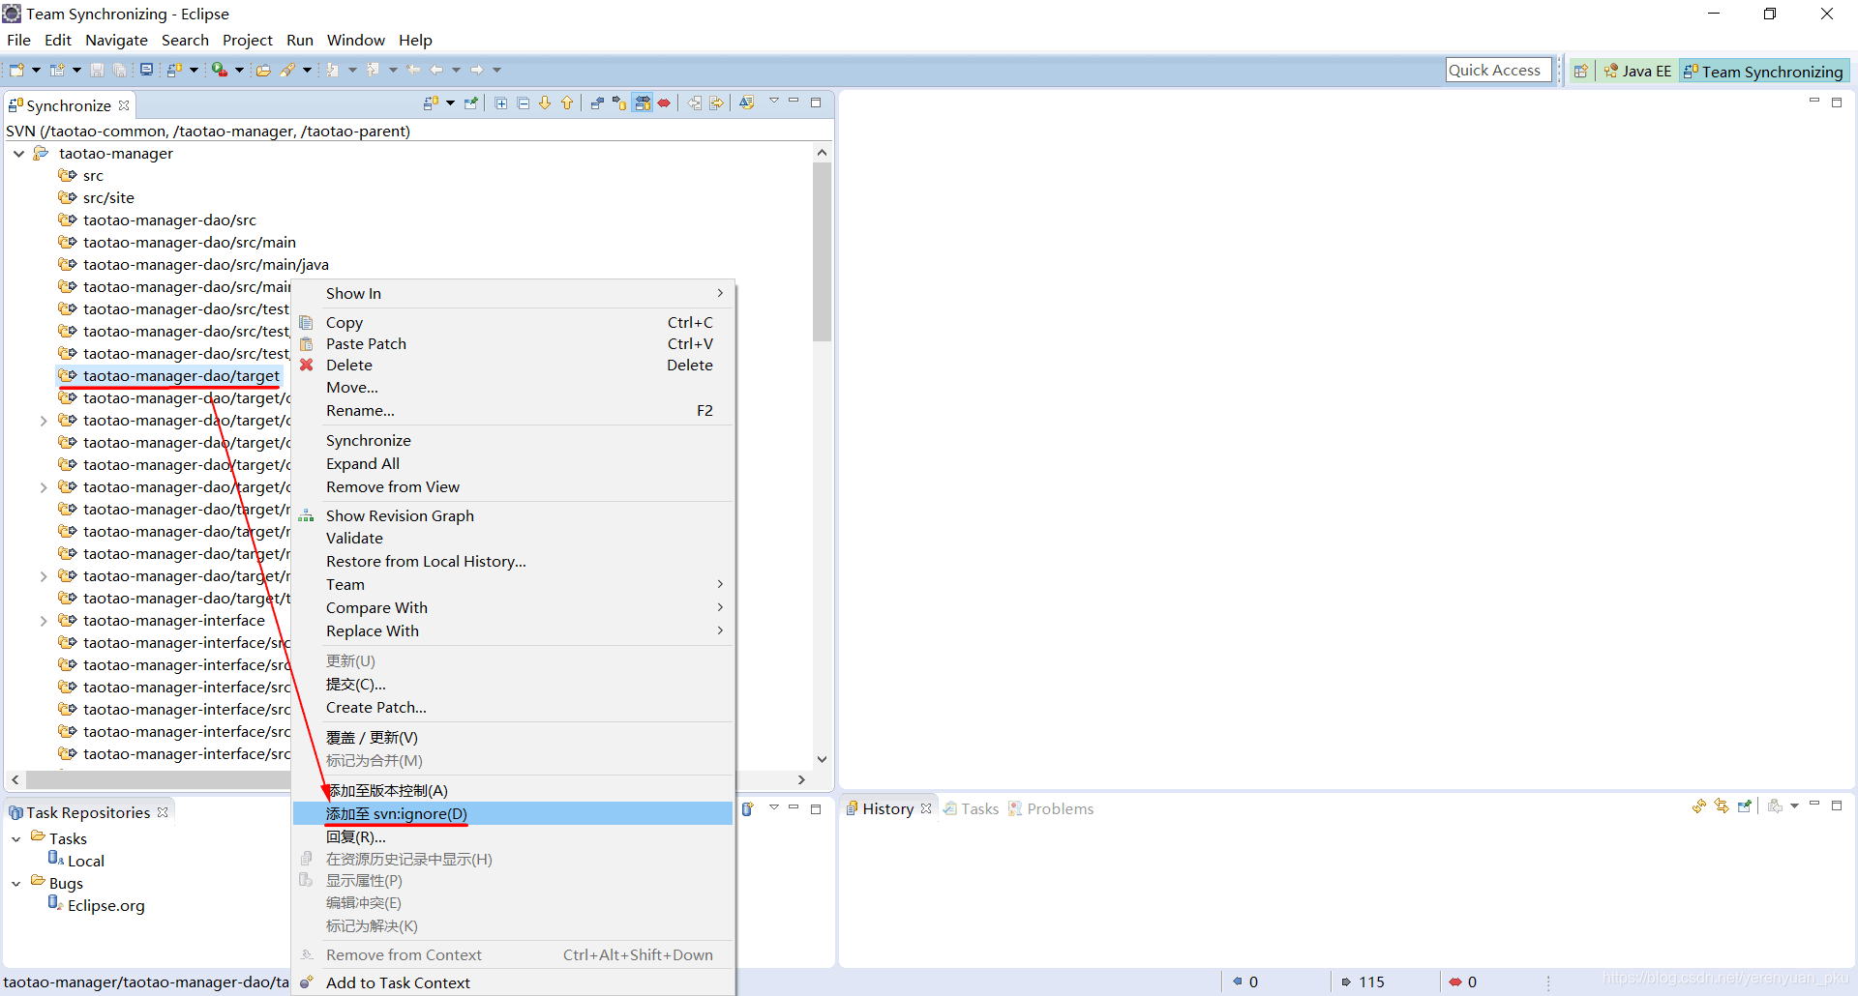This screenshot has height=996, width=1858.
Task: Select the src/site tree item
Action: click(x=108, y=197)
